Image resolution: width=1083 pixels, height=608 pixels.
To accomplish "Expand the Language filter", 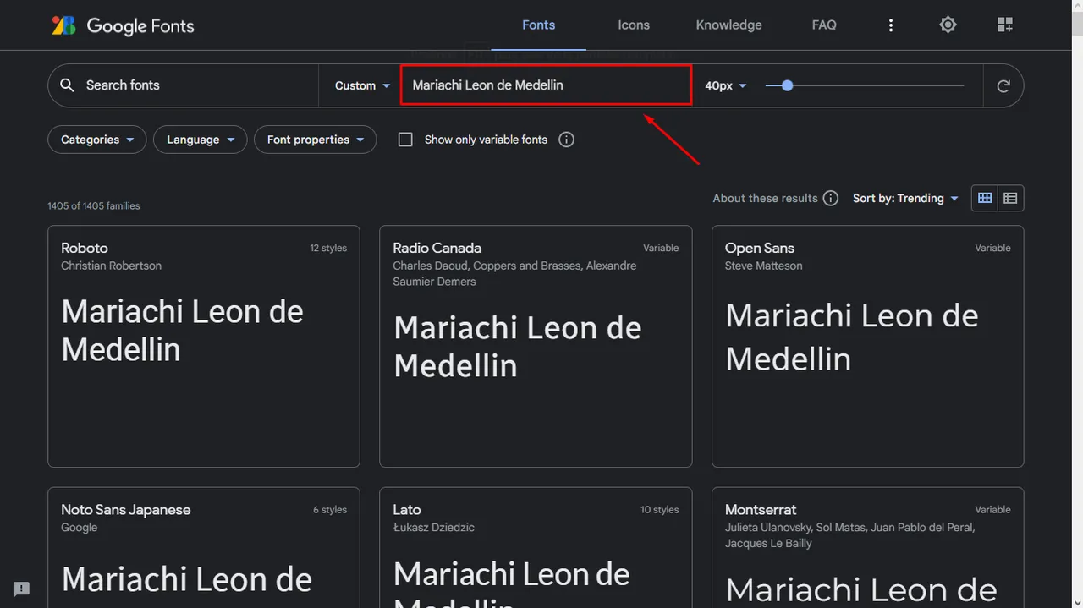I will pyautogui.click(x=200, y=140).
